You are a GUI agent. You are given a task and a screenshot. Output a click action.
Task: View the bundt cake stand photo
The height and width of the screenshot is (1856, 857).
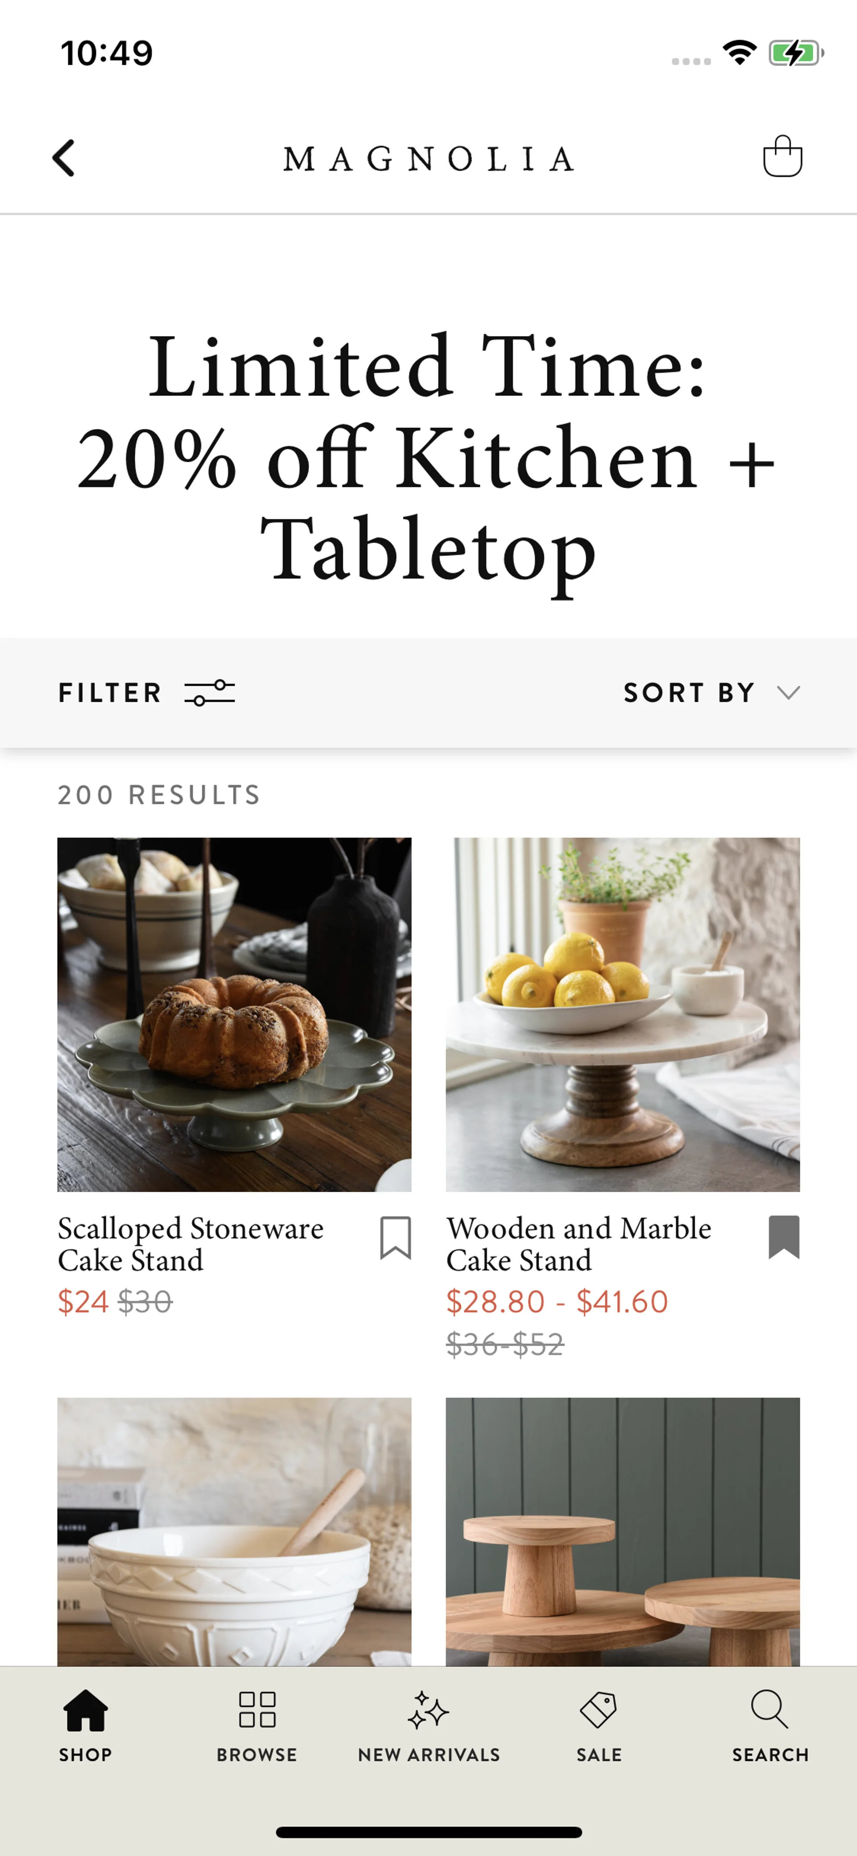coord(234,1014)
